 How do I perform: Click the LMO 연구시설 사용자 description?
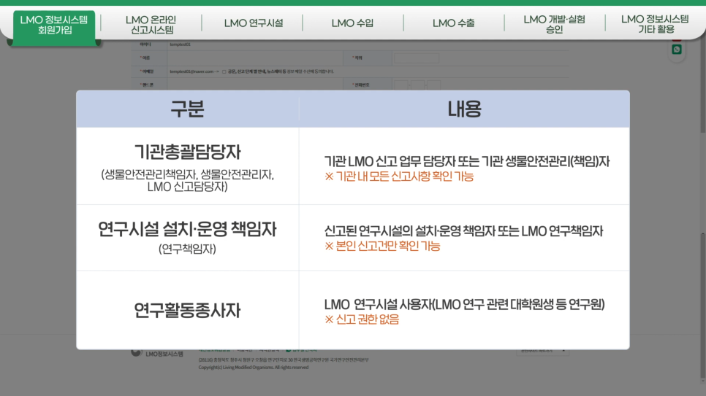pos(464,304)
